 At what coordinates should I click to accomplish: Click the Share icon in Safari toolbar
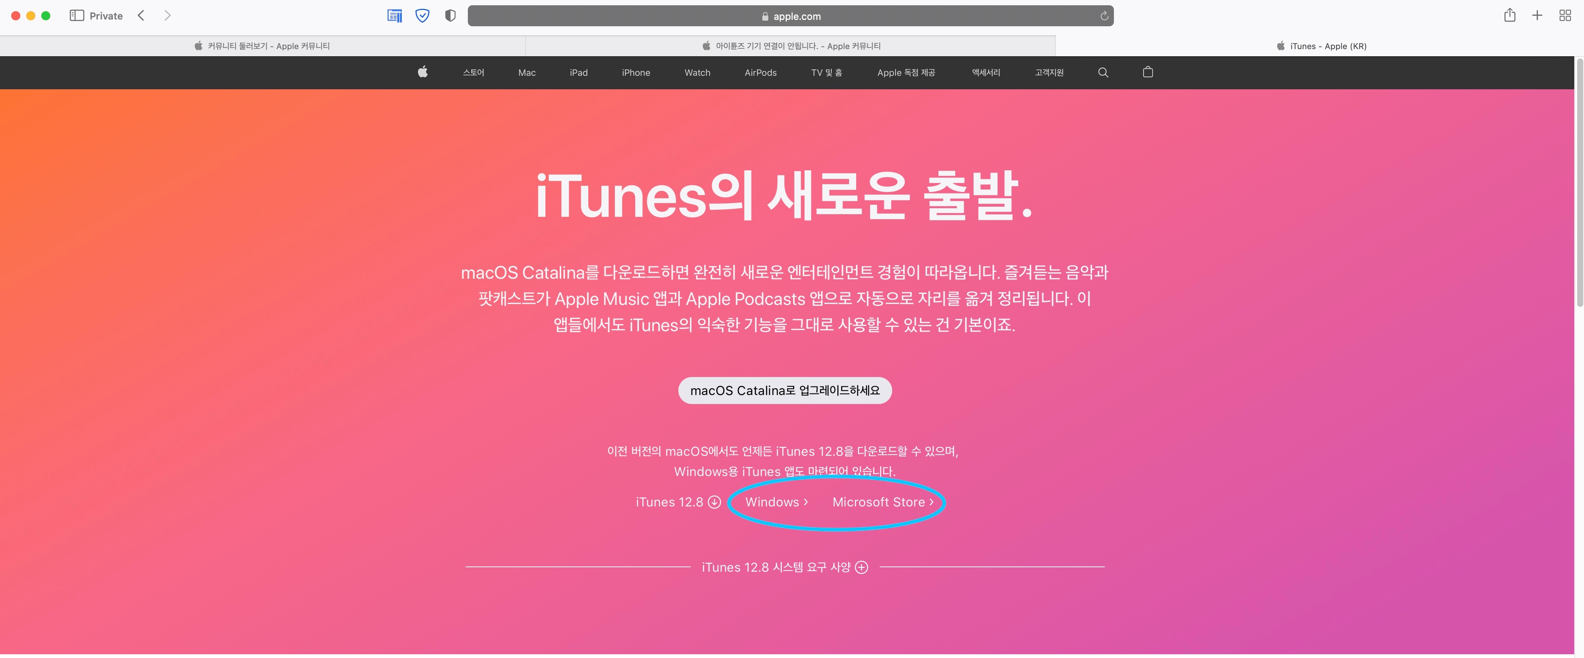click(1510, 15)
